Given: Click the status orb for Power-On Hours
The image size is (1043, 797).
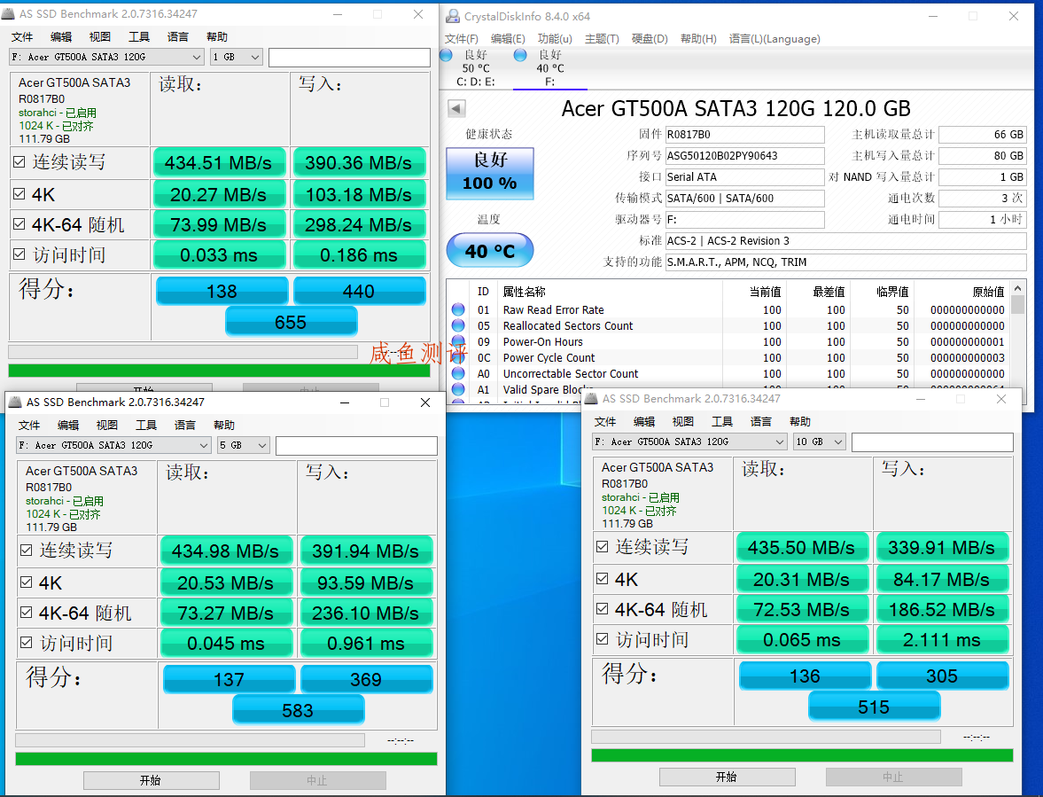Looking at the screenshot, I should [458, 341].
